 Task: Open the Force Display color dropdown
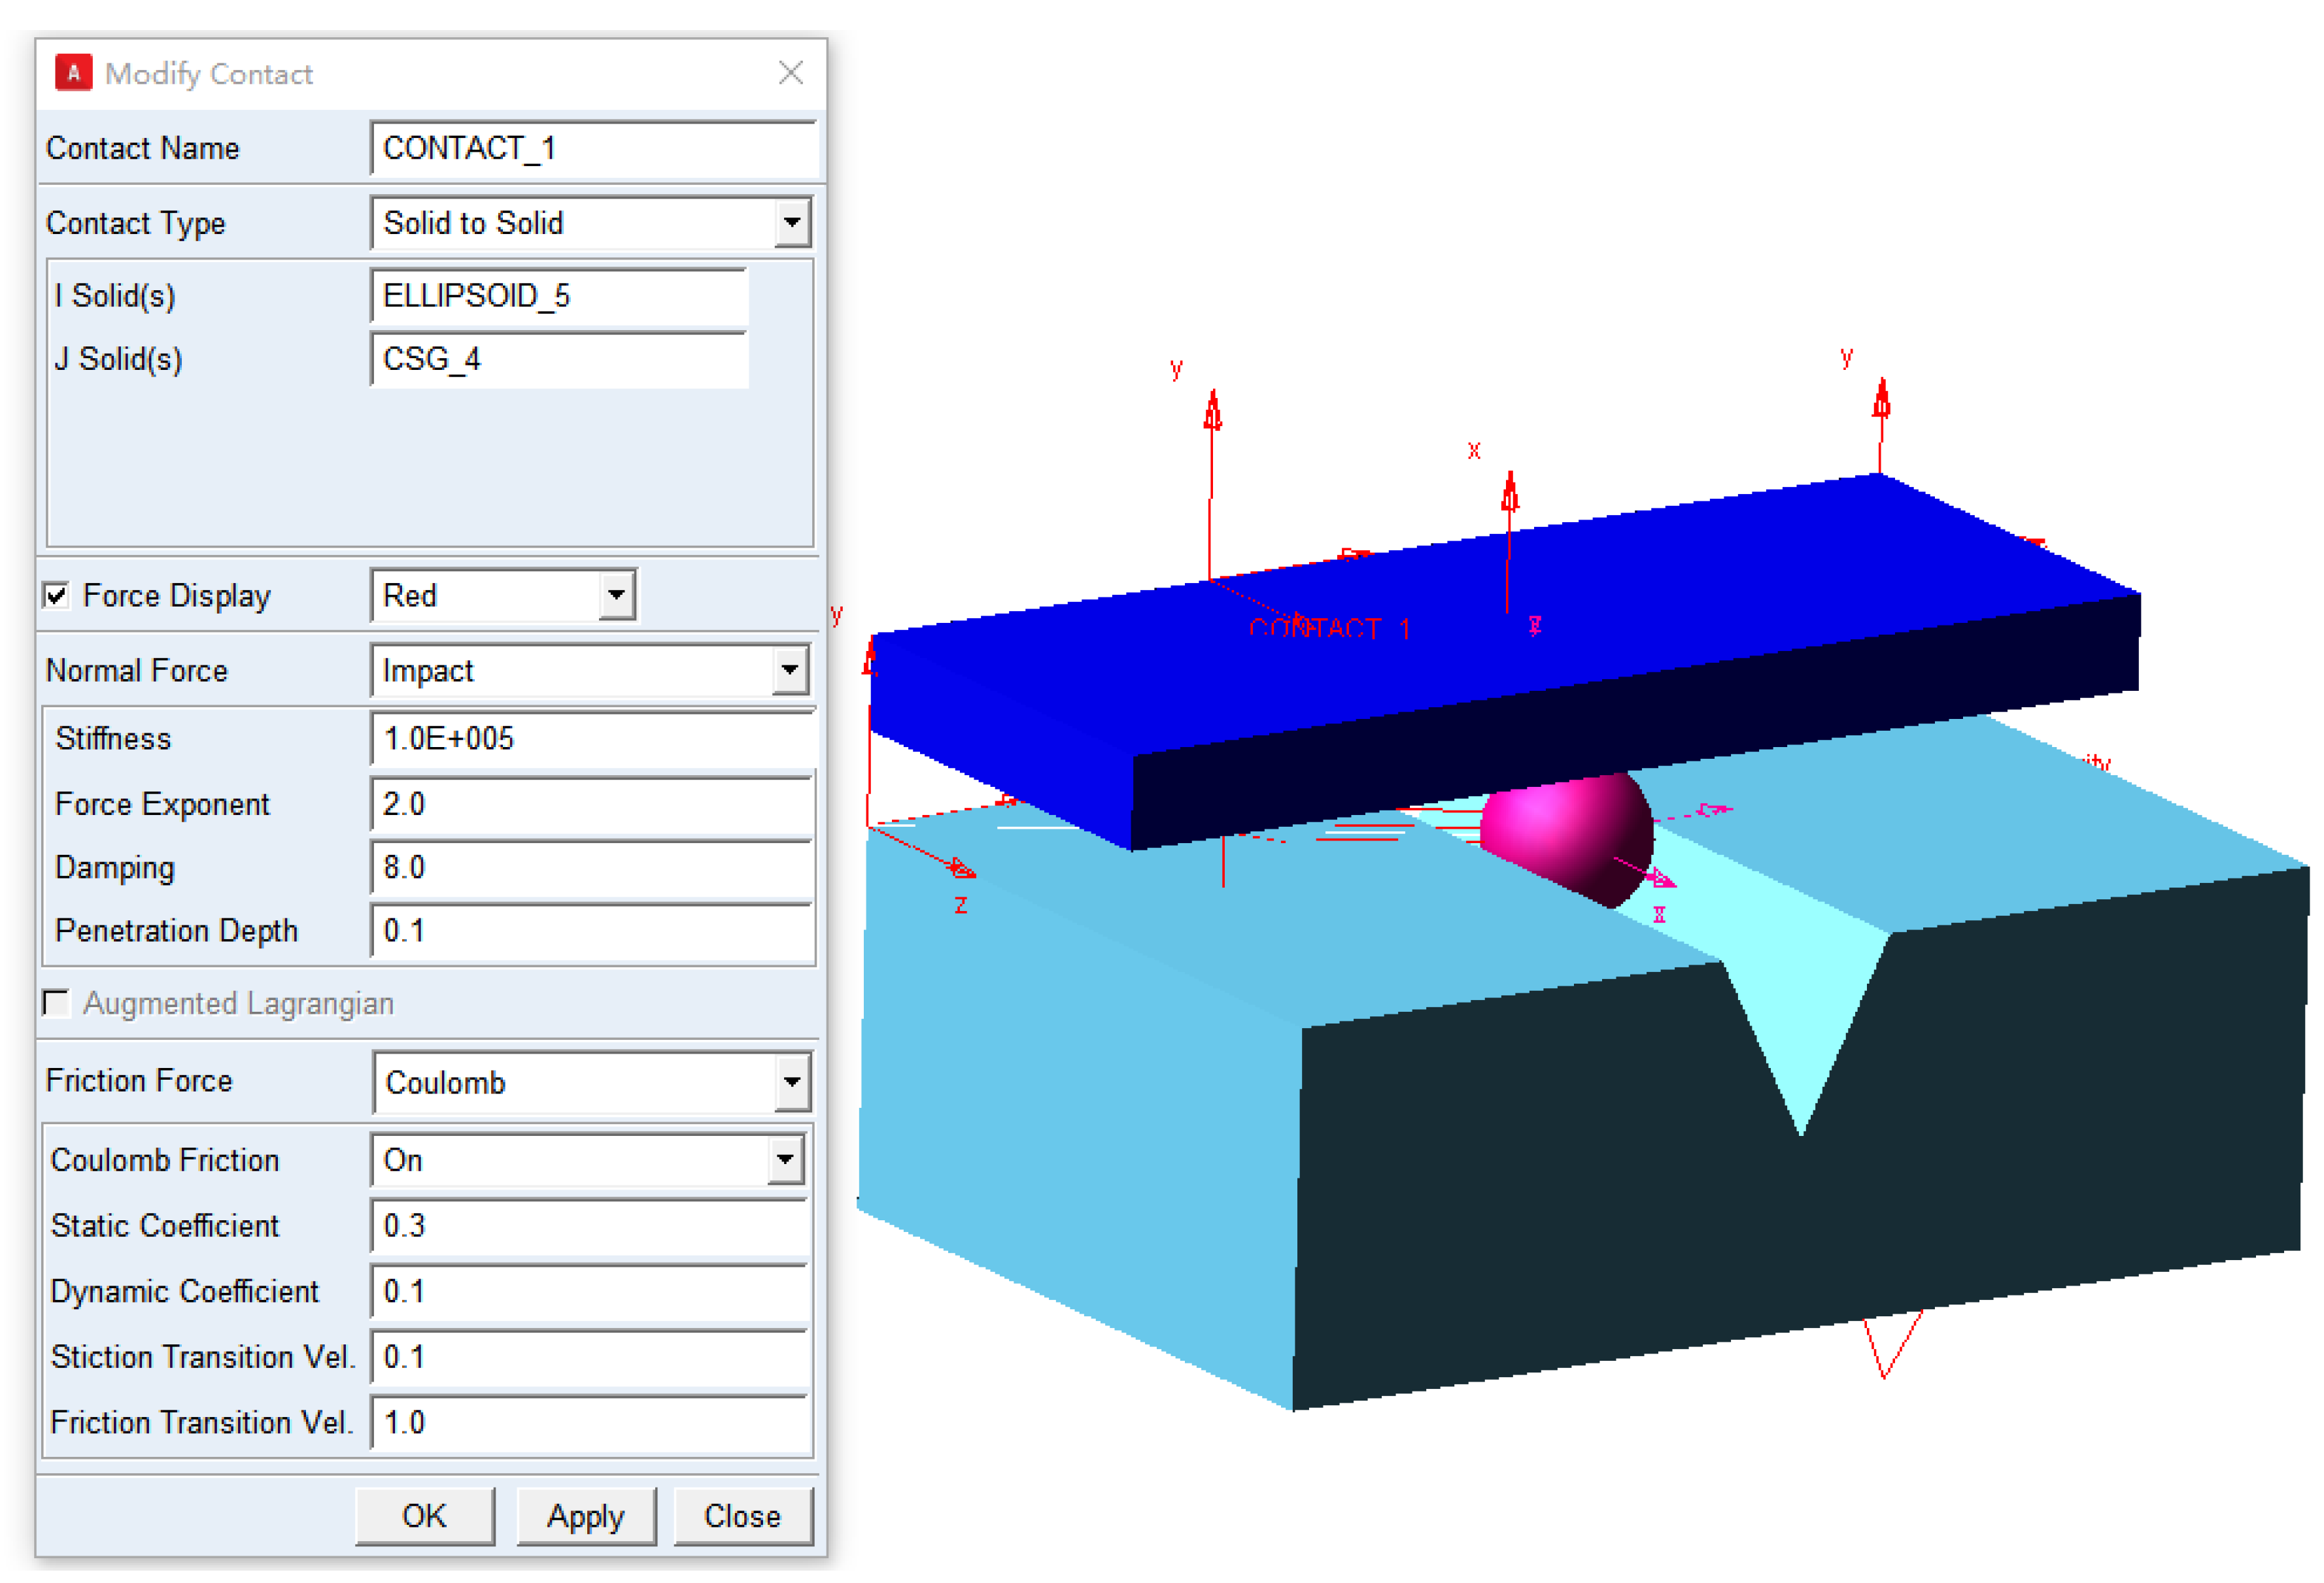coord(616,595)
